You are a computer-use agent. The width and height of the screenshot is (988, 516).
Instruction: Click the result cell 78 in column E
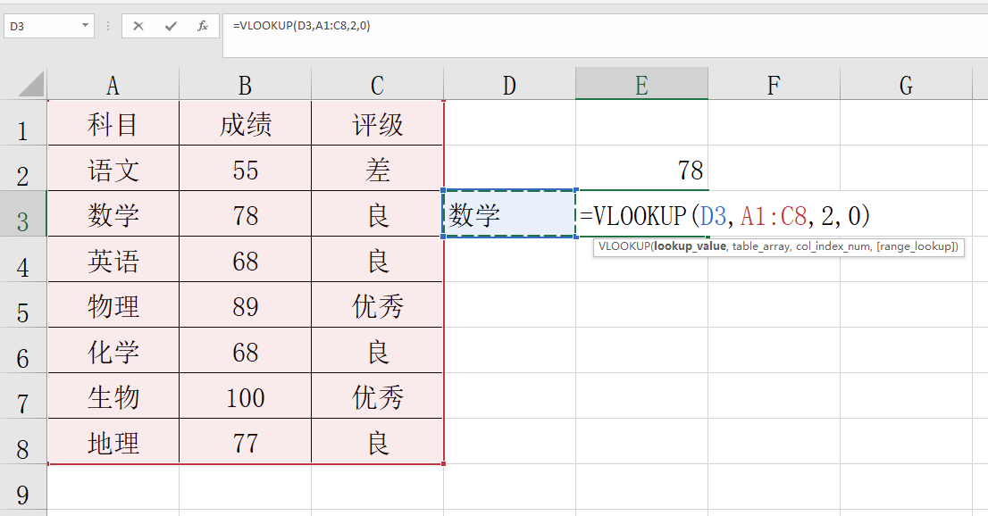click(x=641, y=168)
